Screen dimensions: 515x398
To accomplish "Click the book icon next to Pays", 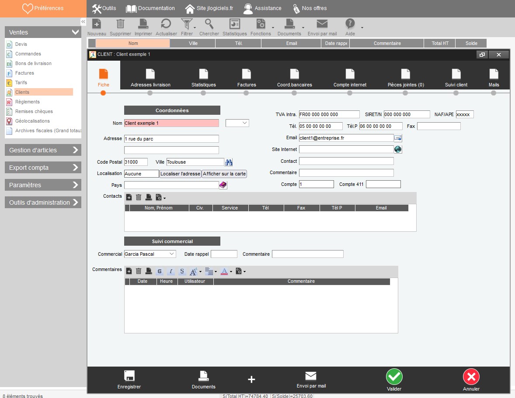I will (223, 185).
